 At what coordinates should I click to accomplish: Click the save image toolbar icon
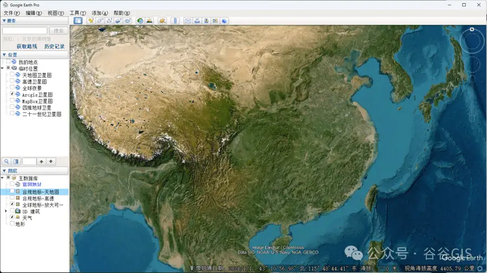click(206, 21)
